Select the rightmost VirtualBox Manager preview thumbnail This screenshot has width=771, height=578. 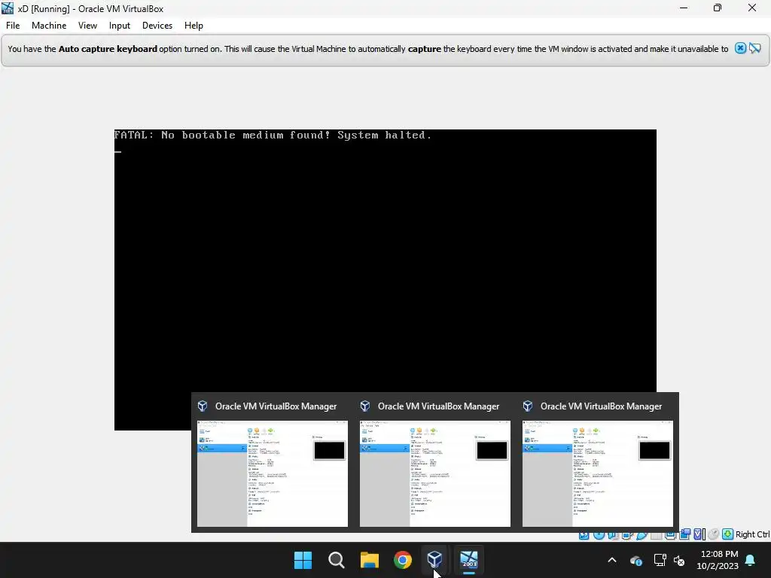598,473
